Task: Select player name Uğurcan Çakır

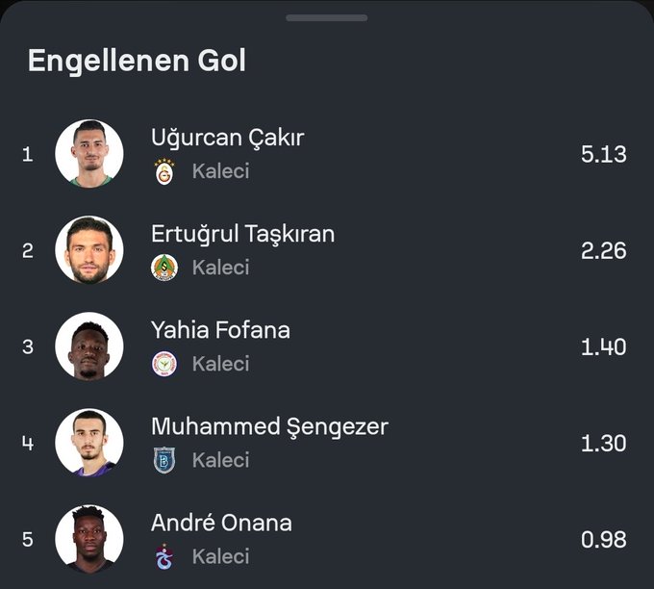Action: [x=227, y=138]
